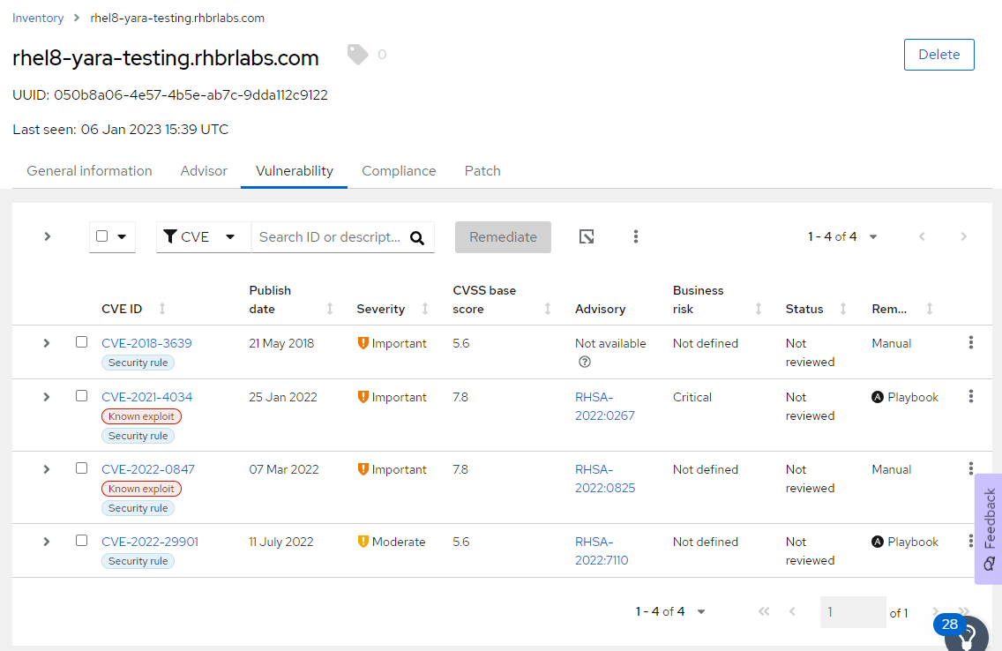This screenshot has height=651, width=1002.
Task: Open top pagination 1 - 4 of 4 dropdown
Action: [x=842, y=236]
